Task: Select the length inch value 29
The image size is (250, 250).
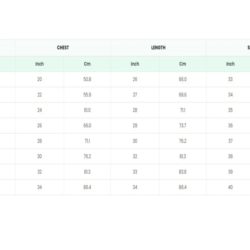Action: [135, 126]
